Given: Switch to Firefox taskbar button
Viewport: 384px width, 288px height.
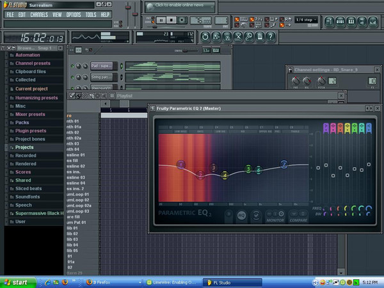Looking at the screenshot, I should point(113,283).
